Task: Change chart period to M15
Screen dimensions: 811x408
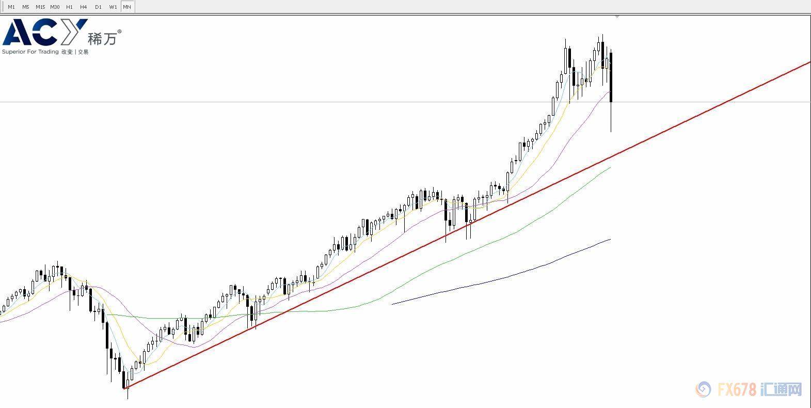Action: 40,7
